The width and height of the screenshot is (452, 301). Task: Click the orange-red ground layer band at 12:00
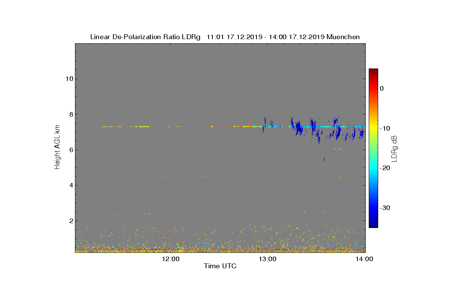coord(171,249)
